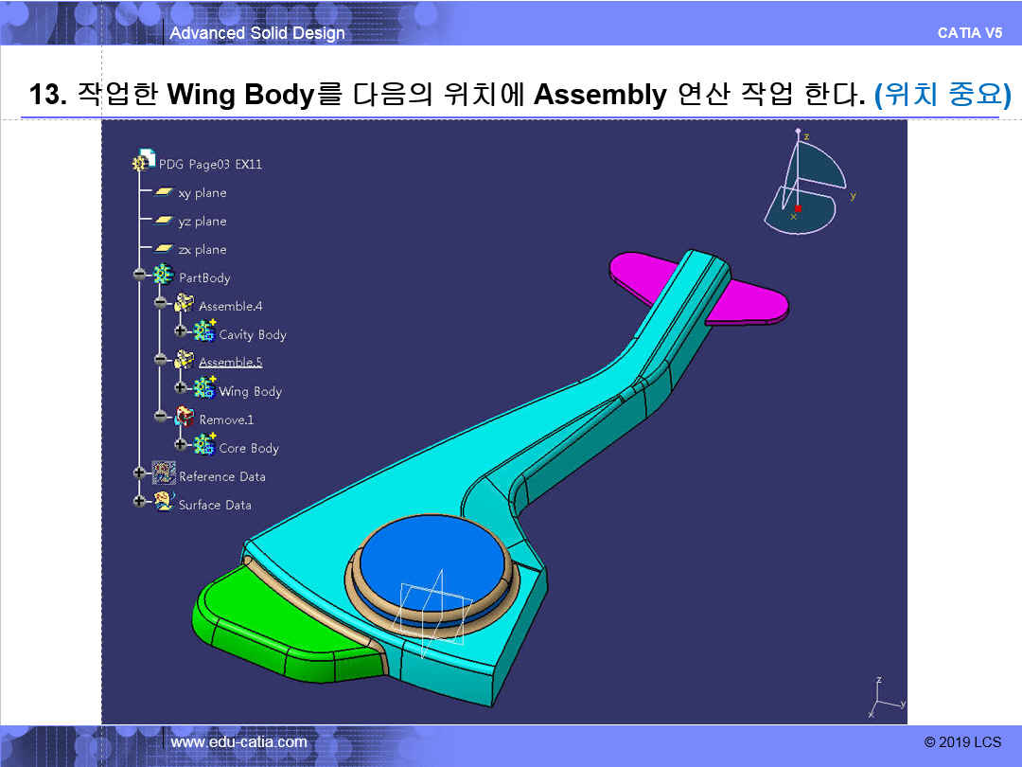Expand the Wing Body node
This screenshot has width=1022, height=767.
(x=180, y=388)
